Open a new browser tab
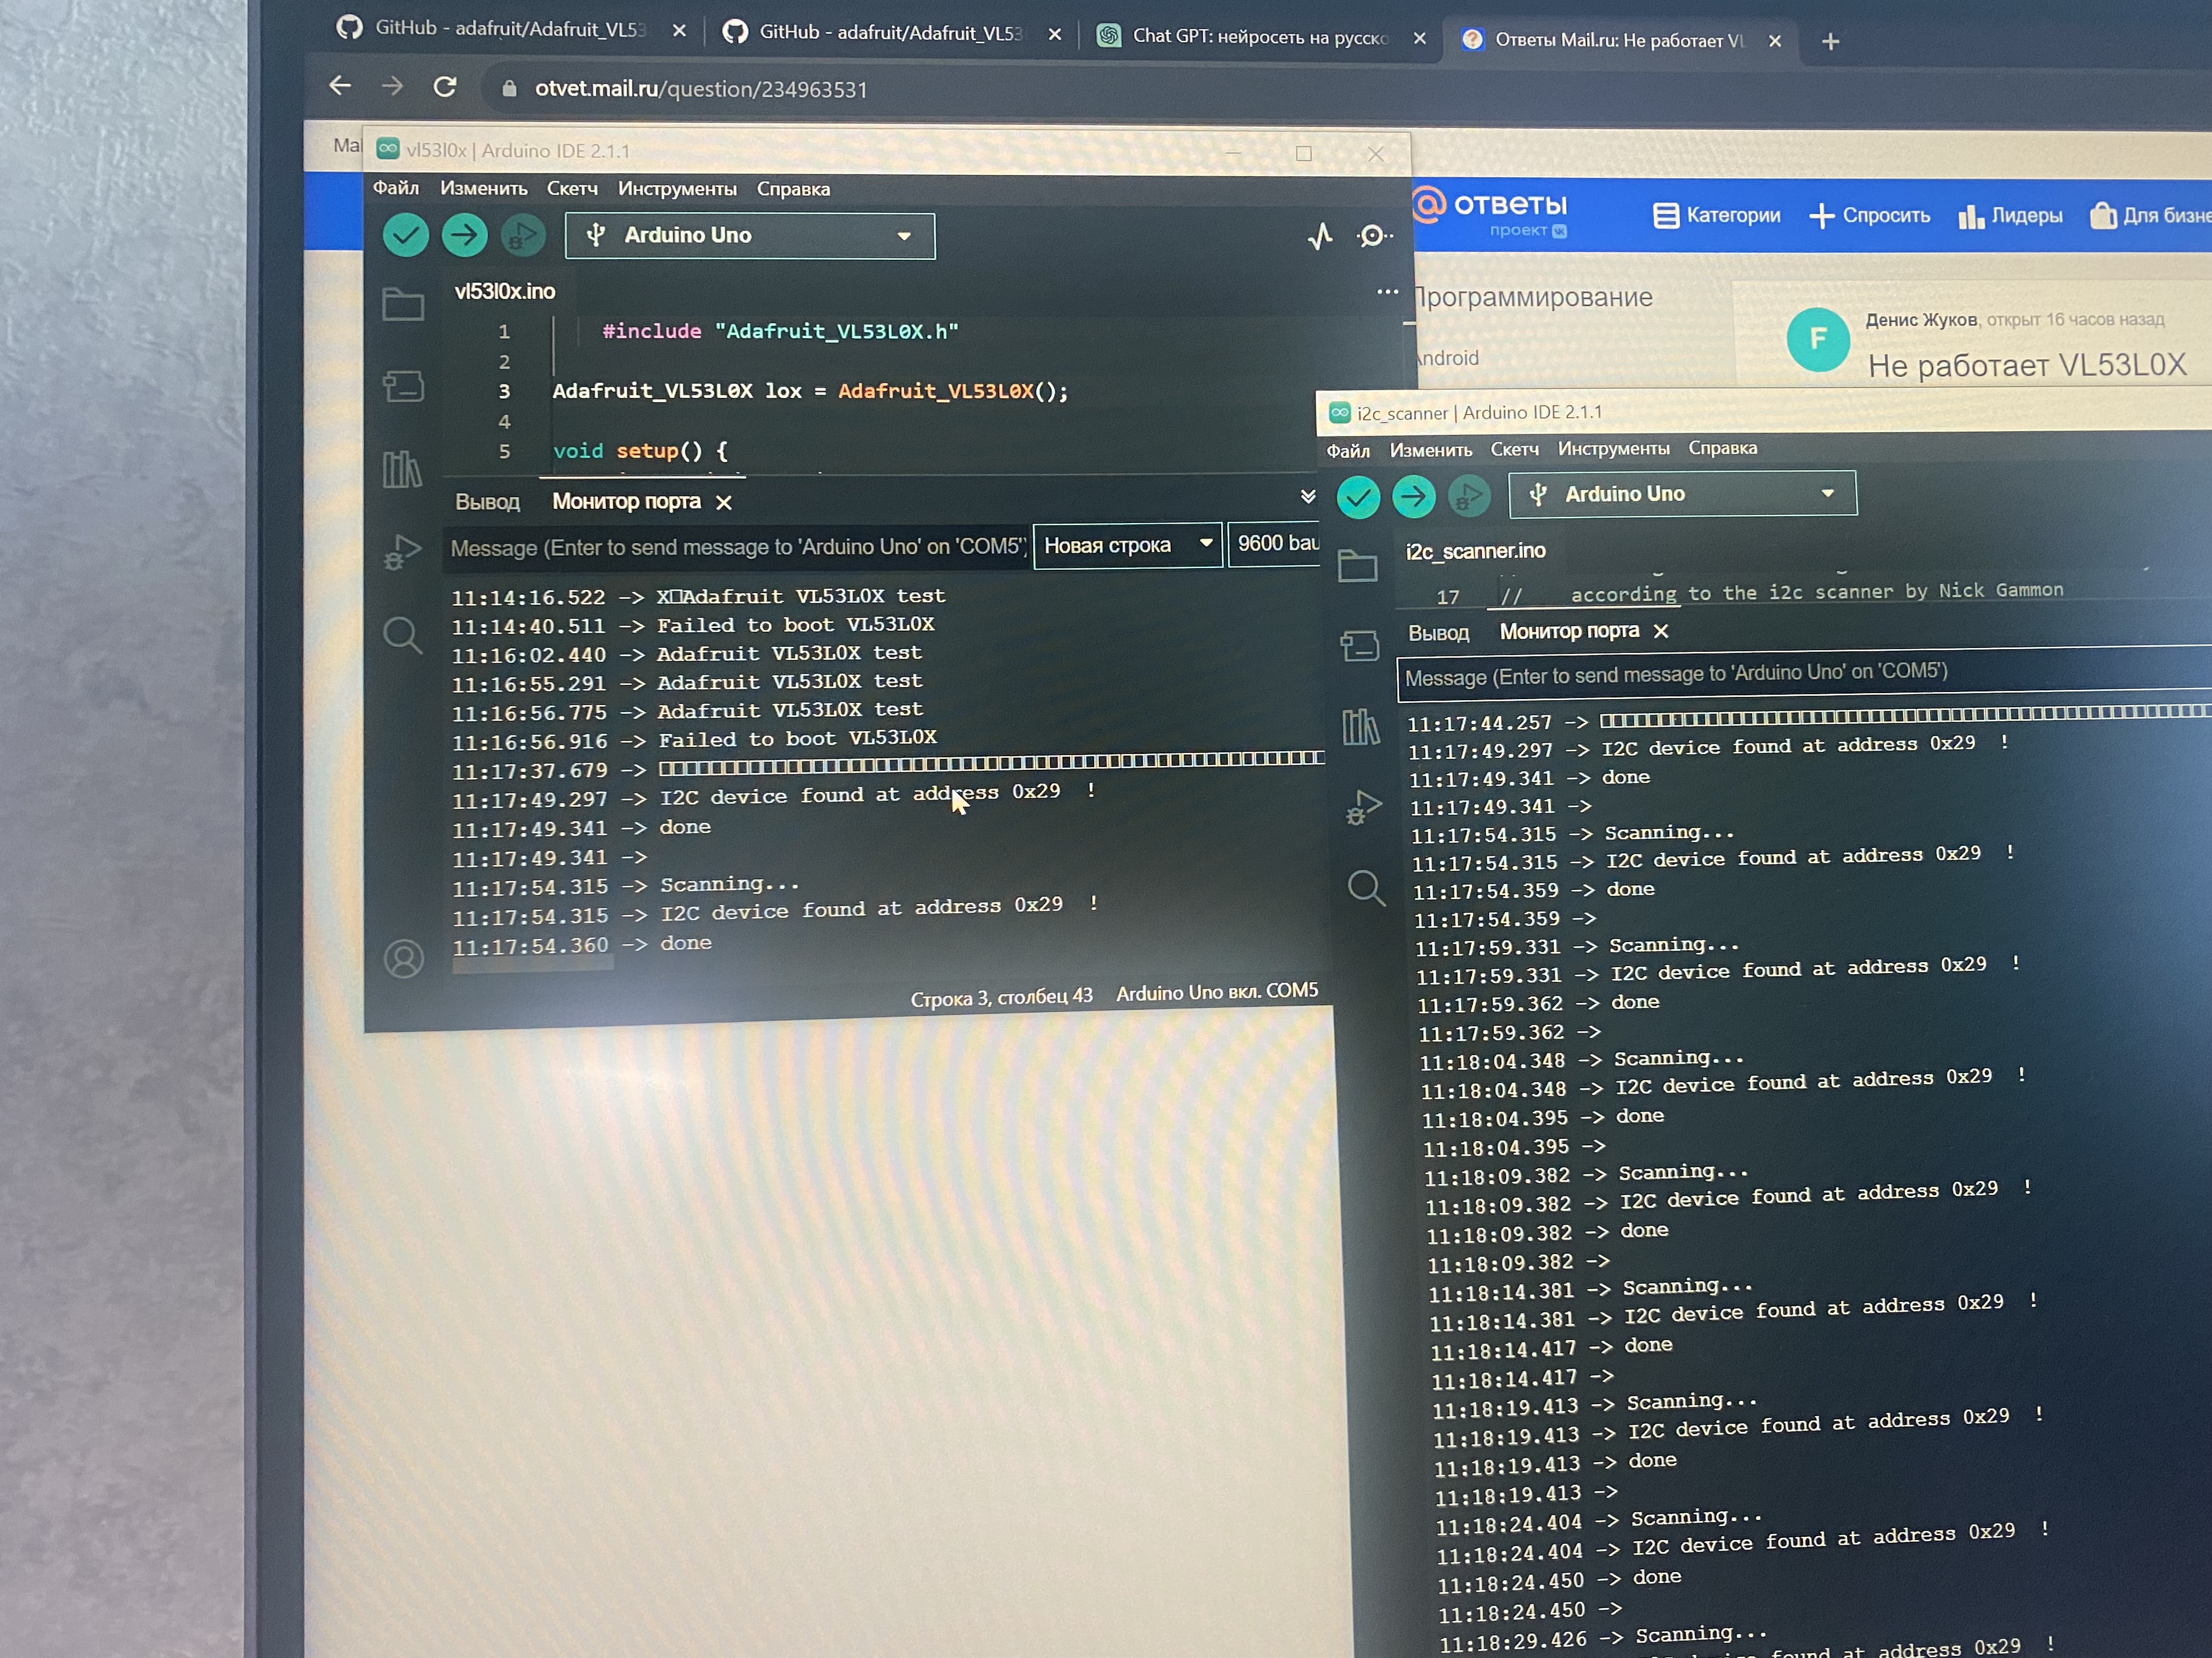The height and width of the screenshot is (1658, 2212). (x=1830, y=42)
